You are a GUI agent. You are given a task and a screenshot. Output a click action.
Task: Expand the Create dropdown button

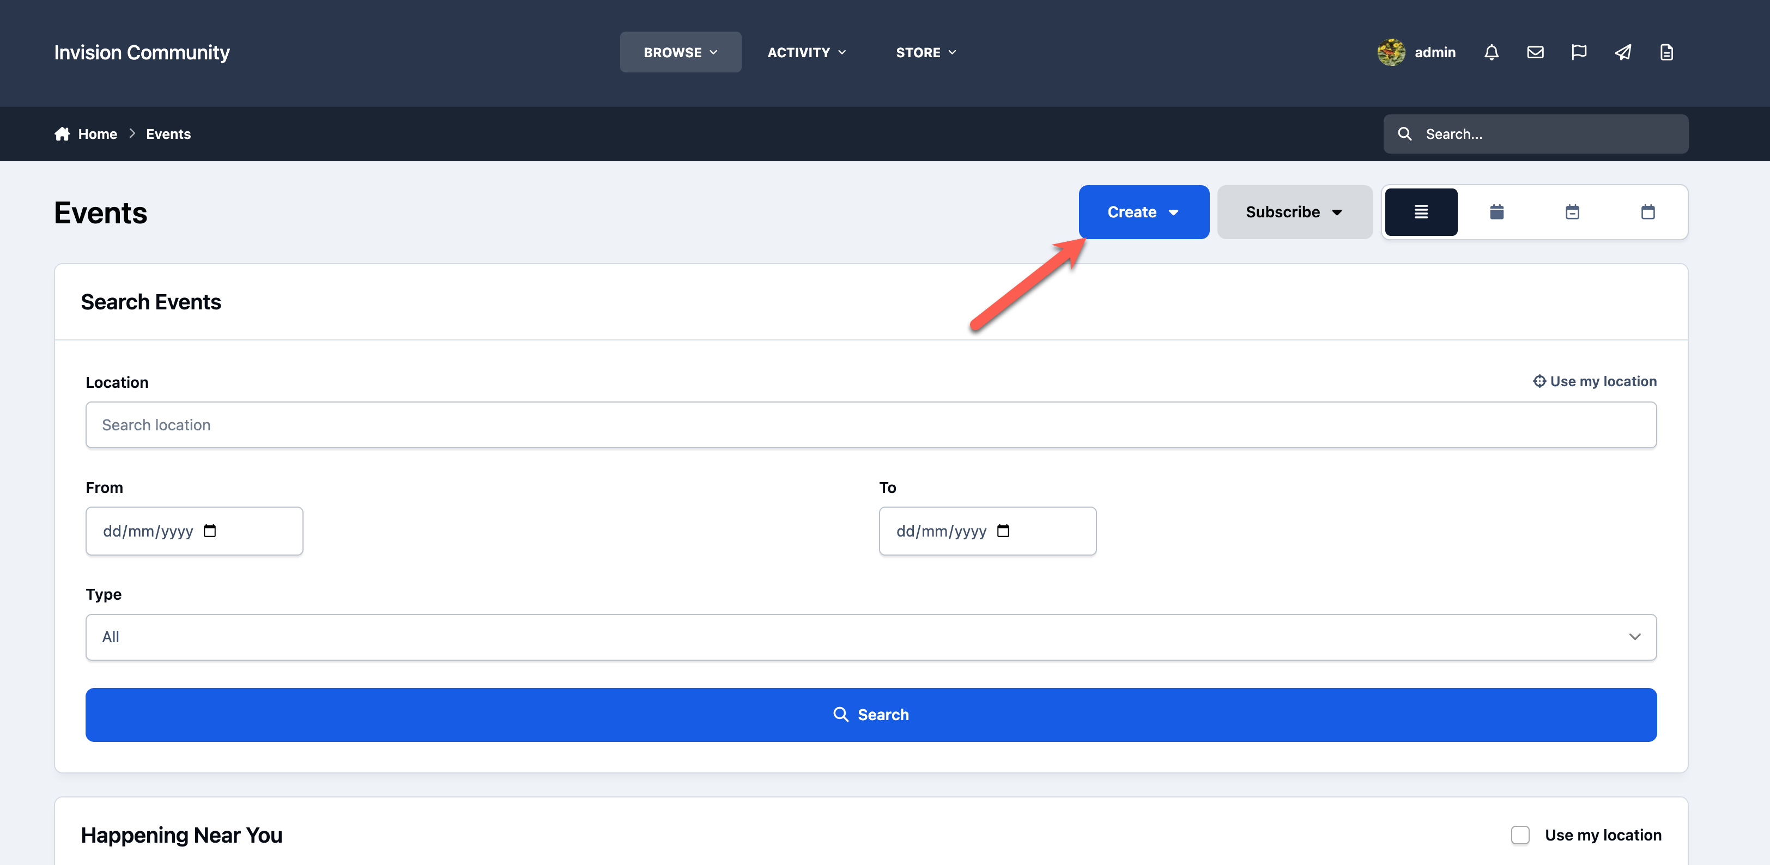1144,212
